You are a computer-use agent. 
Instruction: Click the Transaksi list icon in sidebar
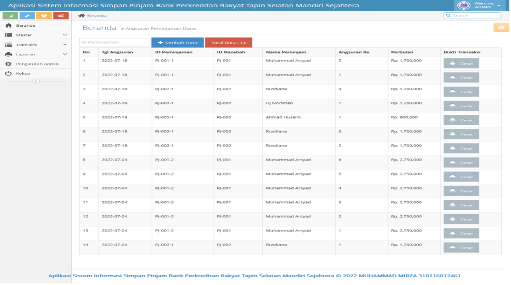8,45
